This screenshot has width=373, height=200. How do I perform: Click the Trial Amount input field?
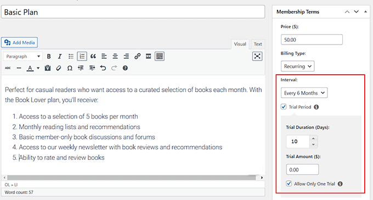303,169
